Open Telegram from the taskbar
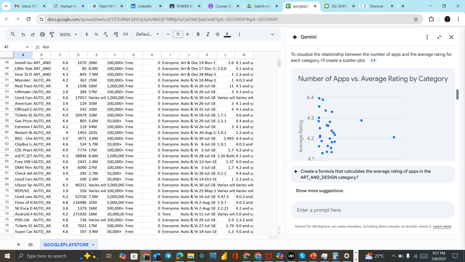 (x=169, y=256)
